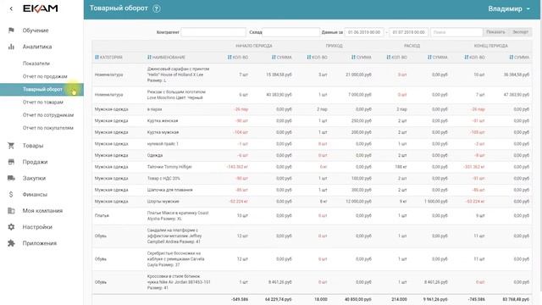Focus the Контрагент input field
This screenshot has height=305, width=542.
pyautogui.click(x=213, y=32)
